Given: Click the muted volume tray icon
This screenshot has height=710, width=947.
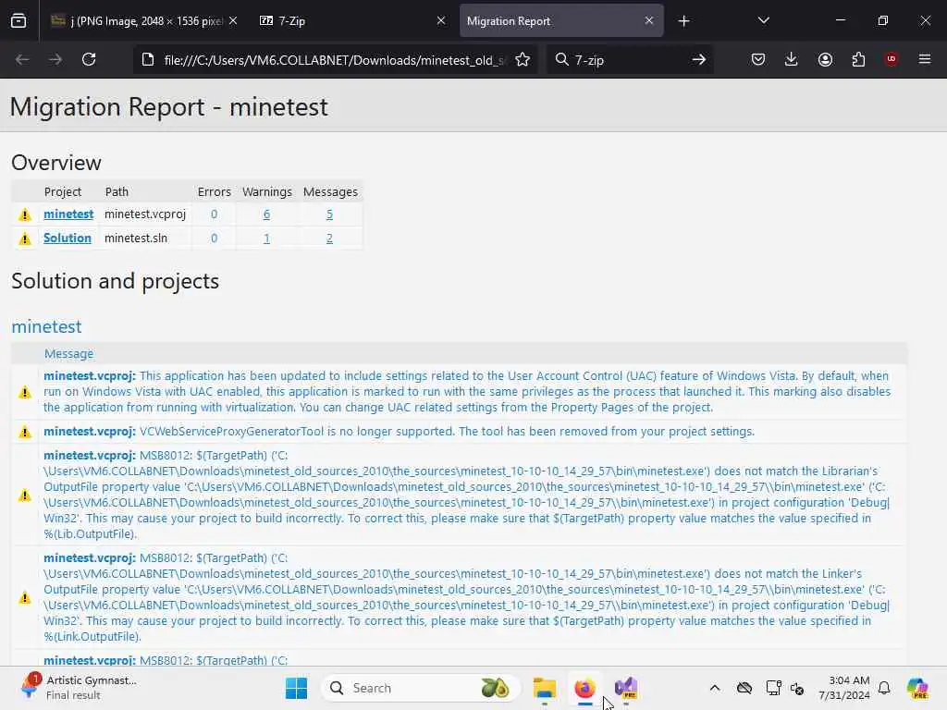Looking at the screenshot, I should [797, 688].
